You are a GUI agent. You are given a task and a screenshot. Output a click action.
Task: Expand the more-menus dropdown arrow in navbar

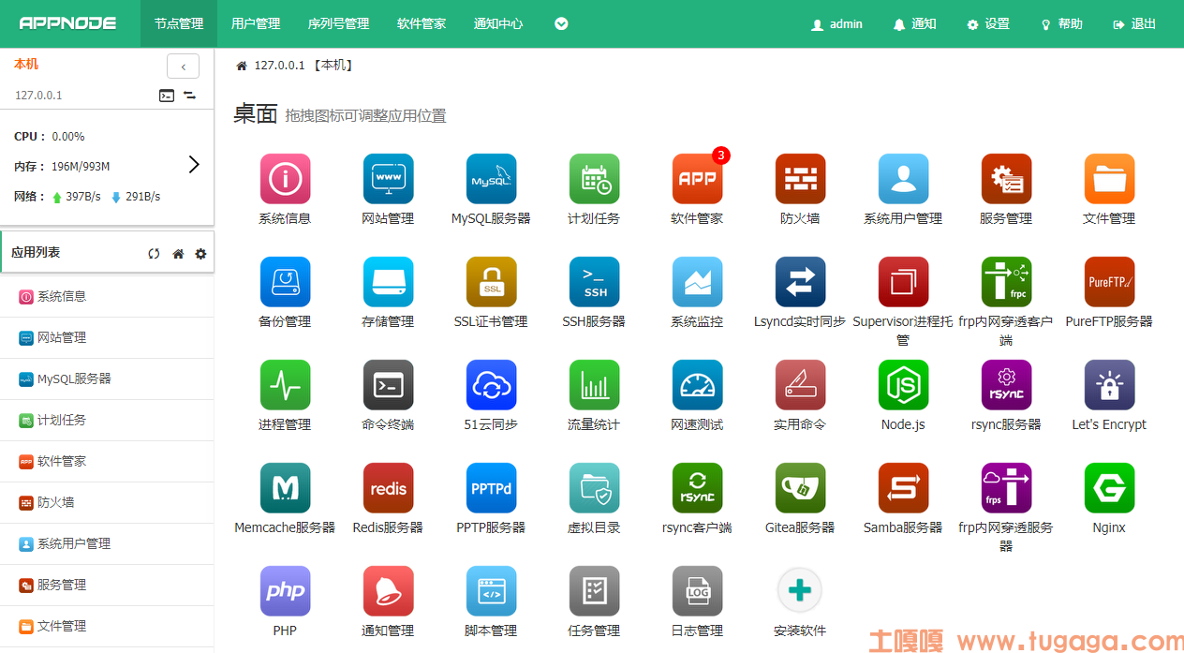coord(561,24)
